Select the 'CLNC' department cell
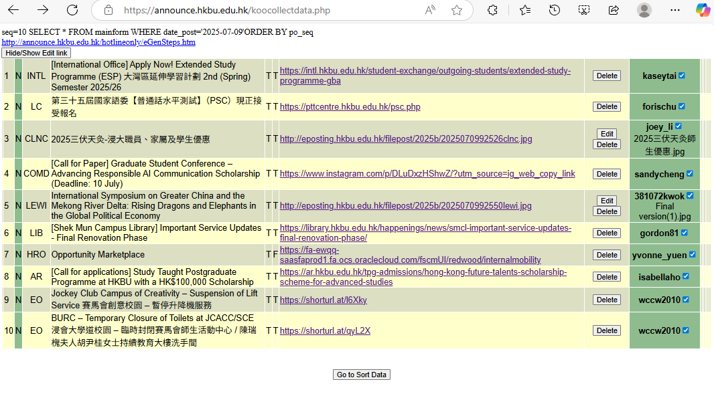The image size is (714, 404). tap(36, 138)
